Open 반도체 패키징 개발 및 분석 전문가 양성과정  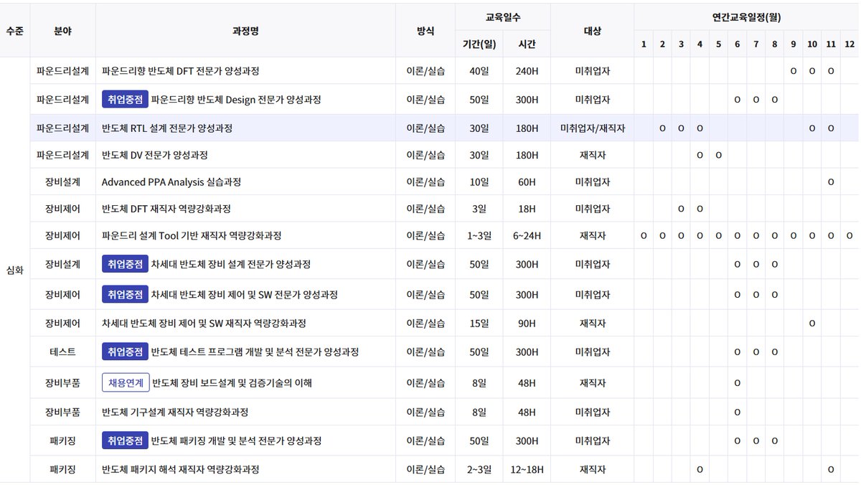(x=236, y=441)
